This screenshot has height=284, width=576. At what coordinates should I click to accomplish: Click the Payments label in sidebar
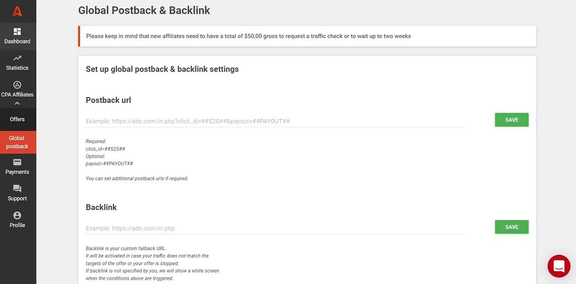click(x=17, y=172)
